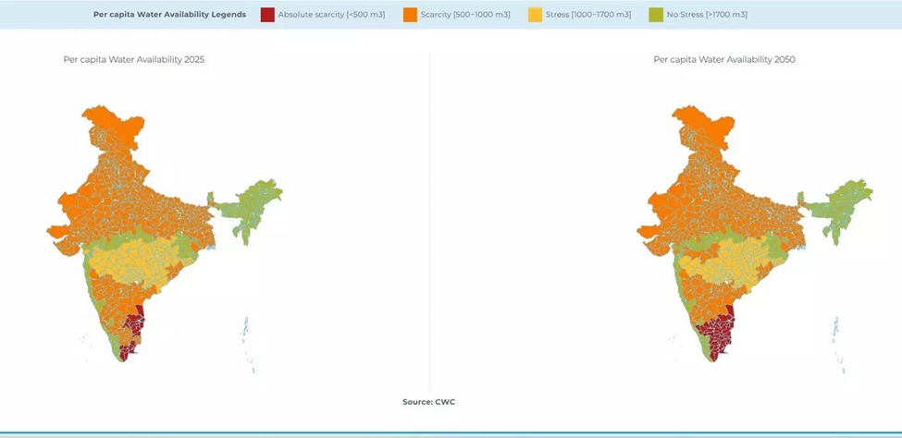The height and width of the screenshot is (438, 902).
Task: Click the red Absolute scarcity legend swatch
Action: tap(267, 15)
